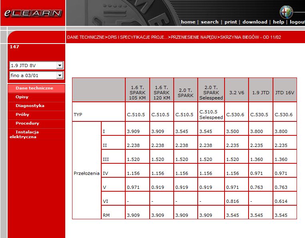Viewport: 305px width, 238px height.
Task: Click the 2.0 T. SPARK Selespeed column header
Action: 211,90
